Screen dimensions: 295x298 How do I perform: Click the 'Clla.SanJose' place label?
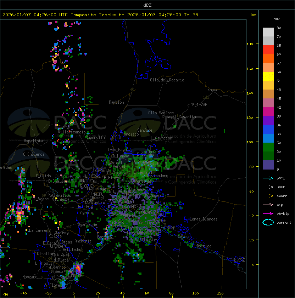161,113
